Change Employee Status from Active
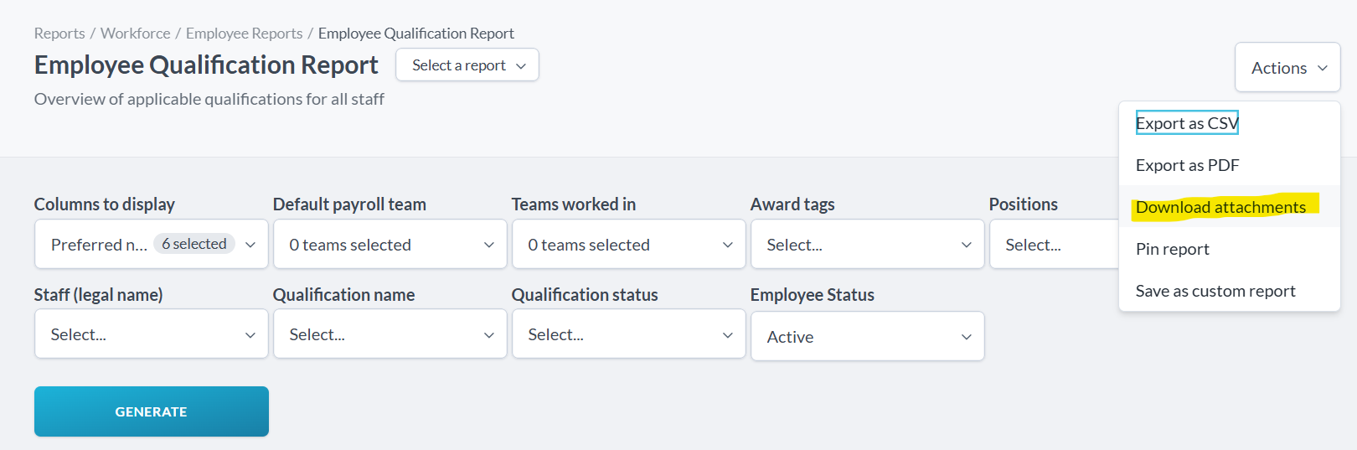Image resolution: width=1357 pixels, height=450 pixels. click(867, 337)
